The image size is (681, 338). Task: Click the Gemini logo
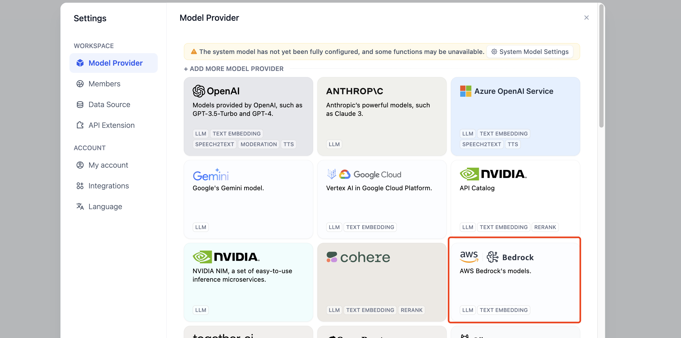211,174
